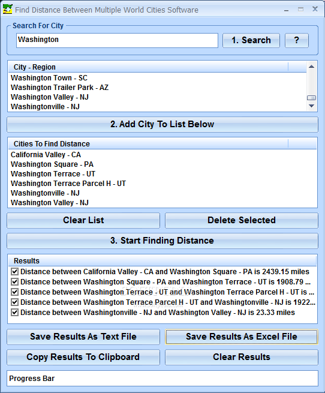Screen dimensions: 325x393
Task: Click the Washington search input field
Action: tap(117, 40)
